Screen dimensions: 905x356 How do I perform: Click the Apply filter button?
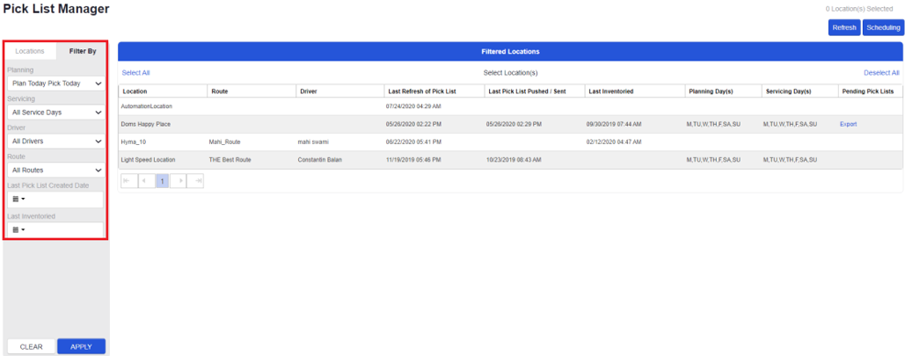click(81, 346)
